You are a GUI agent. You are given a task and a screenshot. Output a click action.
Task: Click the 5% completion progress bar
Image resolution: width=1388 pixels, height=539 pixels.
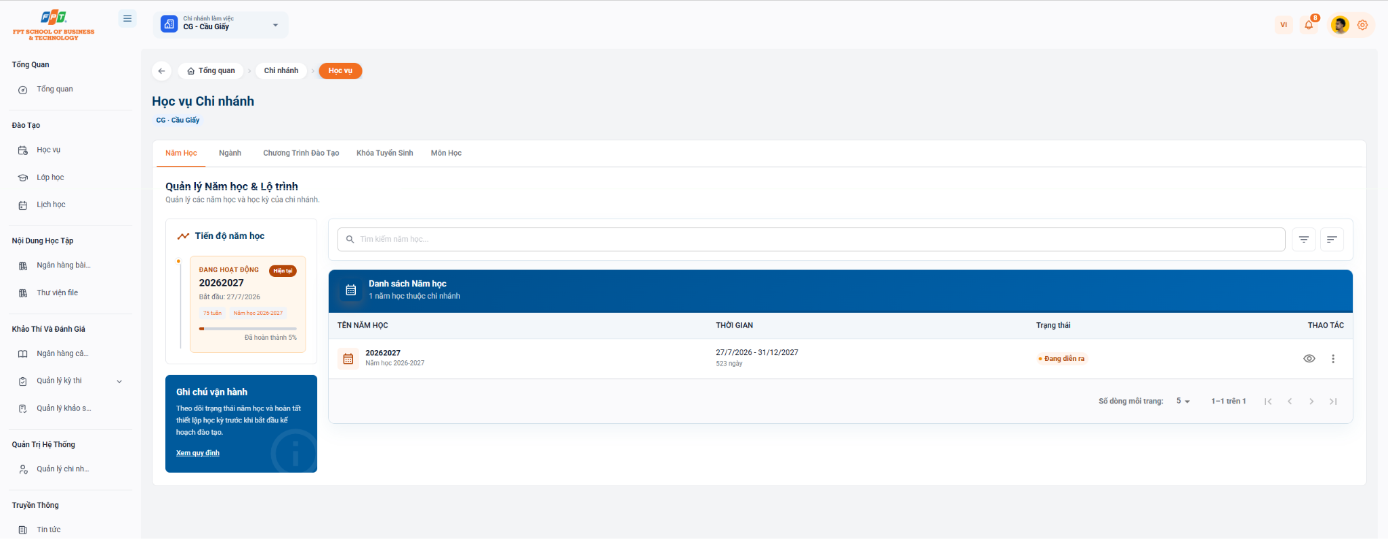click(248, 328)
